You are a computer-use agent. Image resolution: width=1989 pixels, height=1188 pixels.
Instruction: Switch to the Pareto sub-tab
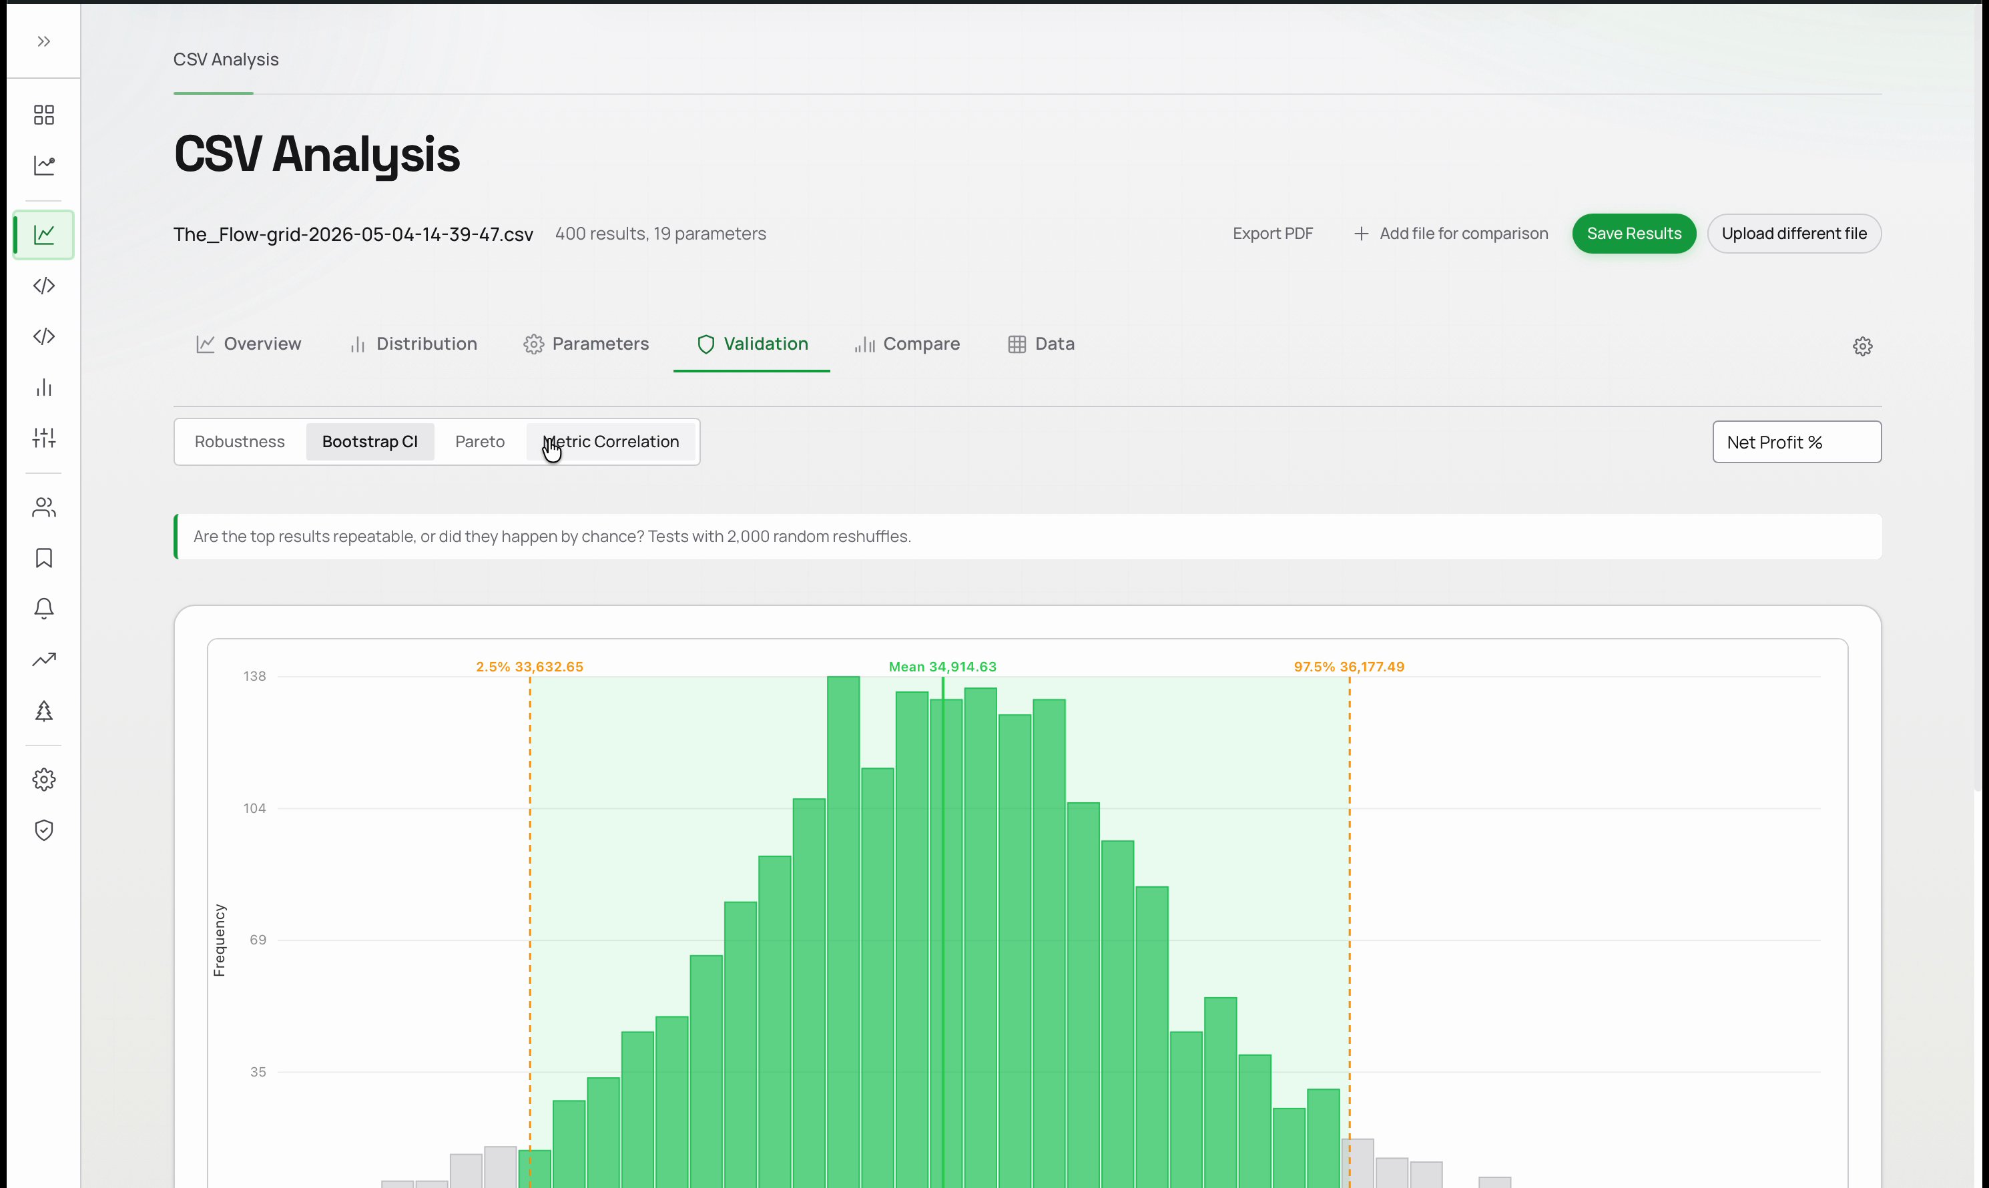pos(481,442)
